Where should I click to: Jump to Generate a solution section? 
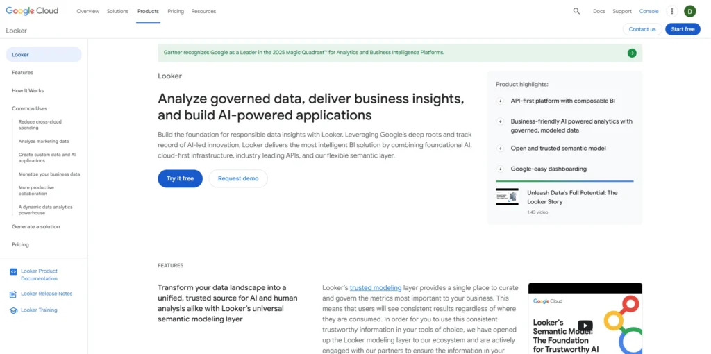(x=36, y=227)
